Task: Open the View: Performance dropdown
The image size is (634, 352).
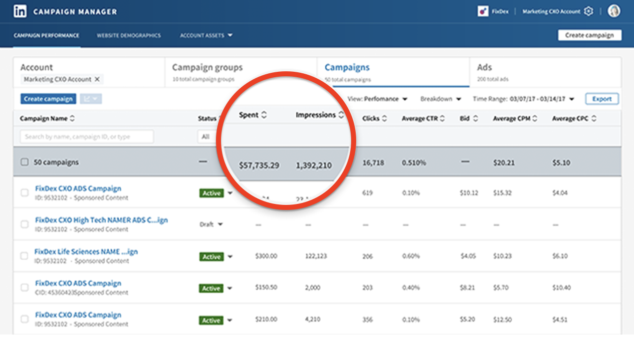Action: pos(378,99)
